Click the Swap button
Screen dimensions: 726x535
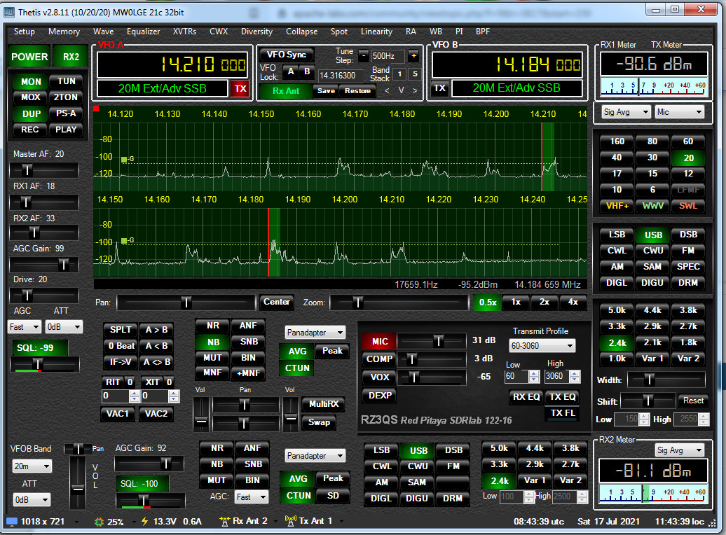click(319, 422)
